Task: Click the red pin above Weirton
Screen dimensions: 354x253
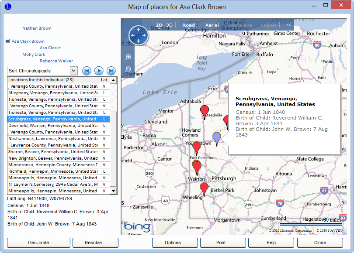Action: pyautogui.click(x=197, y=168)
